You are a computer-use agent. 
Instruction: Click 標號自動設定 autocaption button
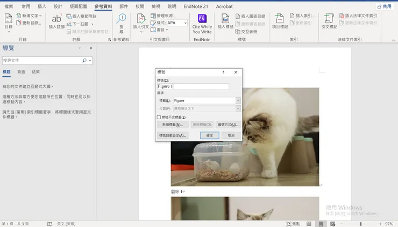[173, 136]
